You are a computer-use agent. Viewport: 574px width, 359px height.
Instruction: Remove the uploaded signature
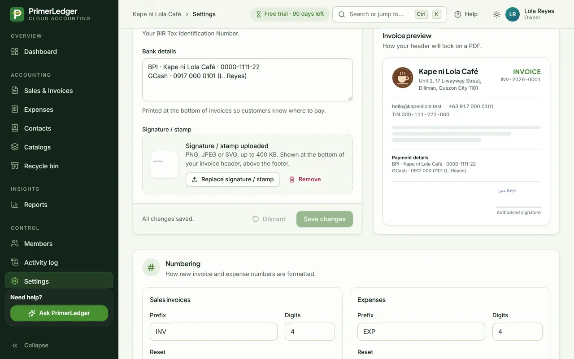point(305,179)
